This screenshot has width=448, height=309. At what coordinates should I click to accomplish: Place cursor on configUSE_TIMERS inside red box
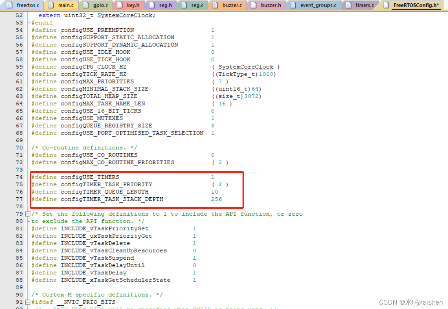pos(90,177)
